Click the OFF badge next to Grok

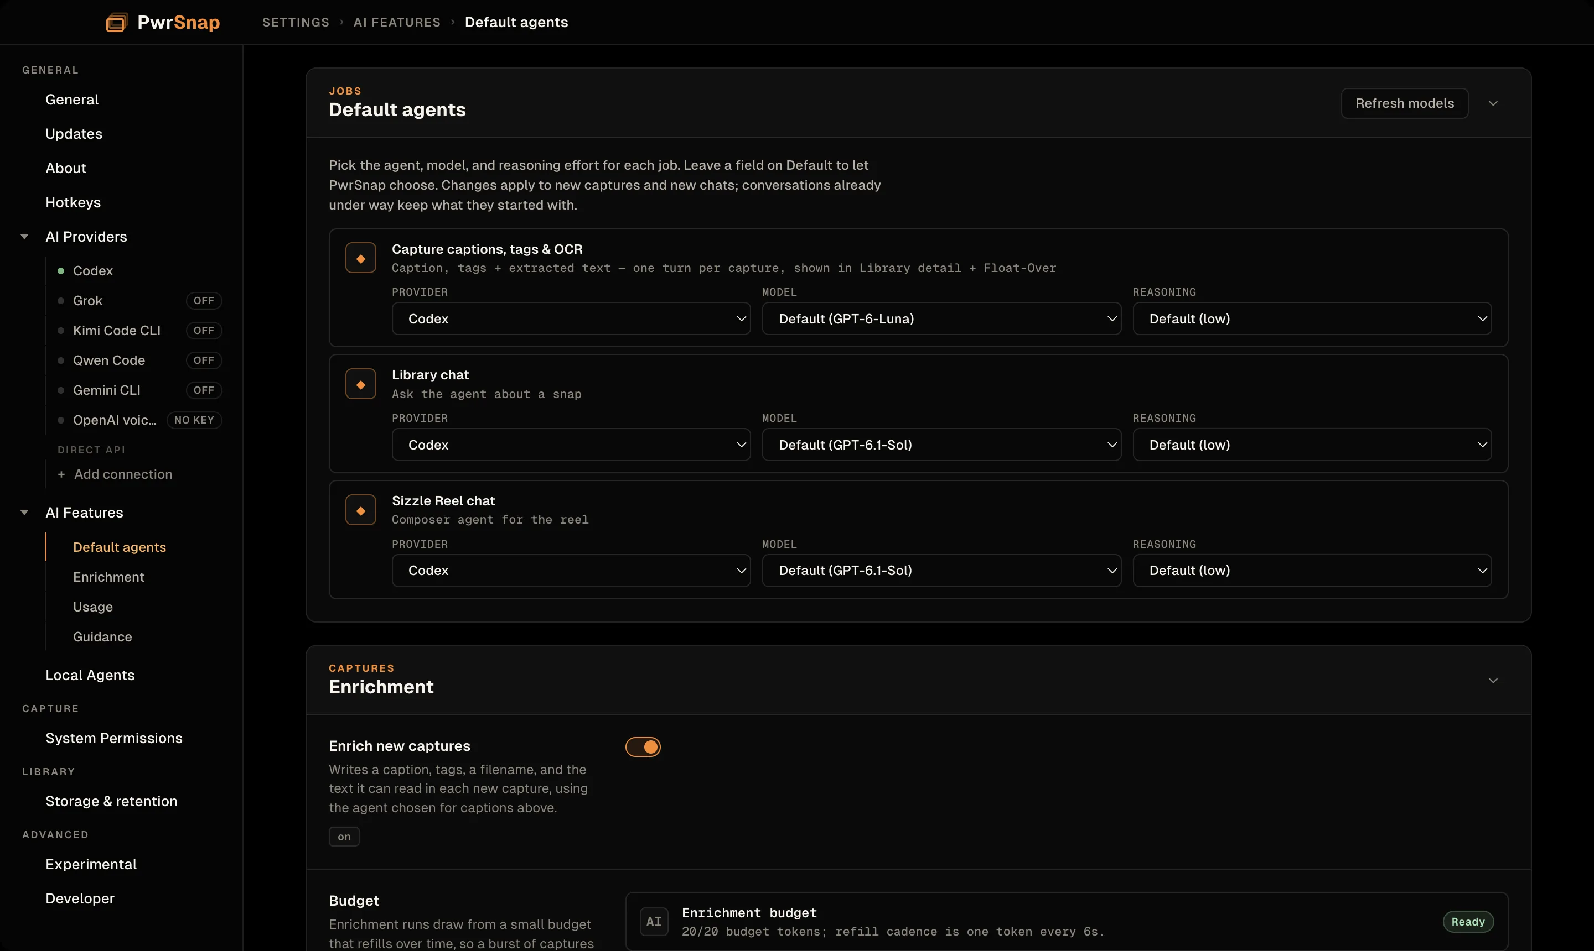[203, 301]
